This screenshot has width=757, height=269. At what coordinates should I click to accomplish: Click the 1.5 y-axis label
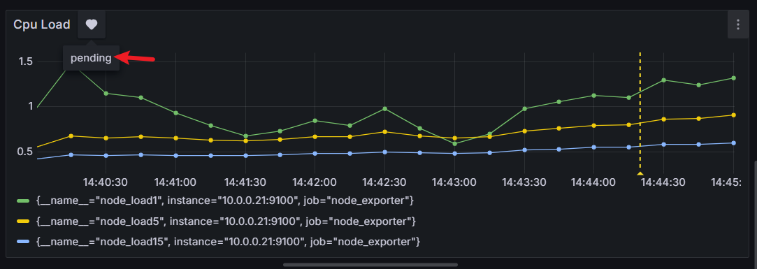26,61
